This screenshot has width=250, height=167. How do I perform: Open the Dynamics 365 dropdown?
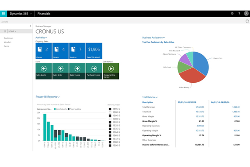click(x=21, y=14)
